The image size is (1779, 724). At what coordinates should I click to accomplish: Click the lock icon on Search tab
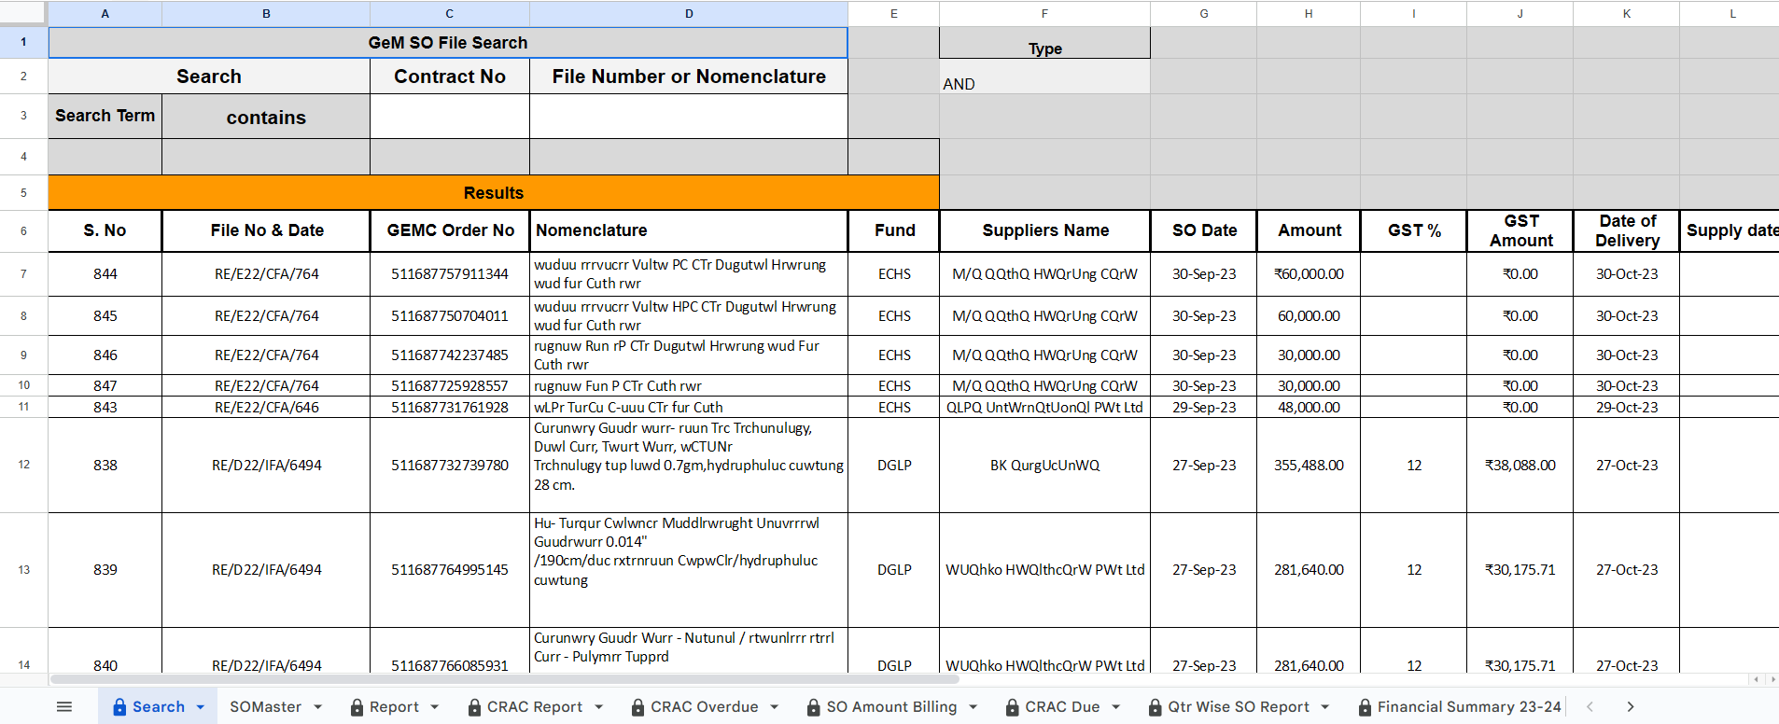(x=119, y=707)
